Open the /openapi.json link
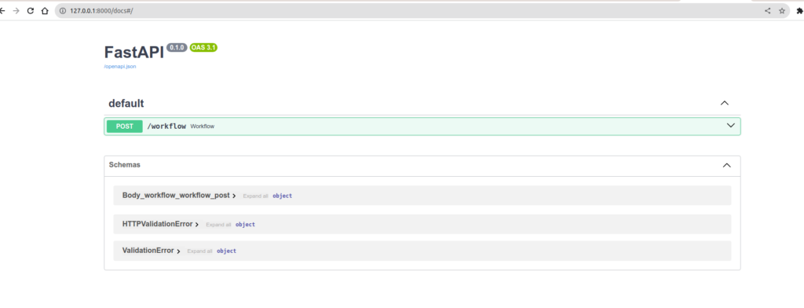 [120, 66]
